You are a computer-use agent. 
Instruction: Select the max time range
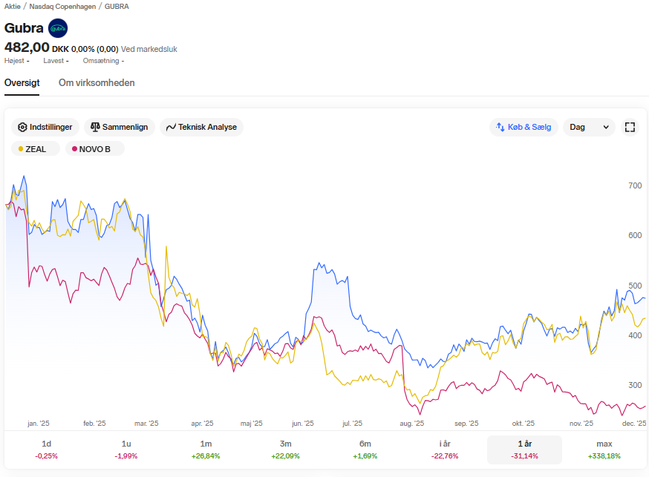[x=604, y=450]
